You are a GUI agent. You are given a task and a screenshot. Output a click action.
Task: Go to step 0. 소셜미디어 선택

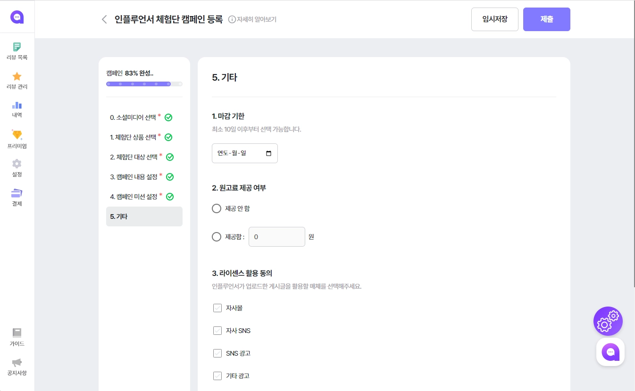coord(144,117)
